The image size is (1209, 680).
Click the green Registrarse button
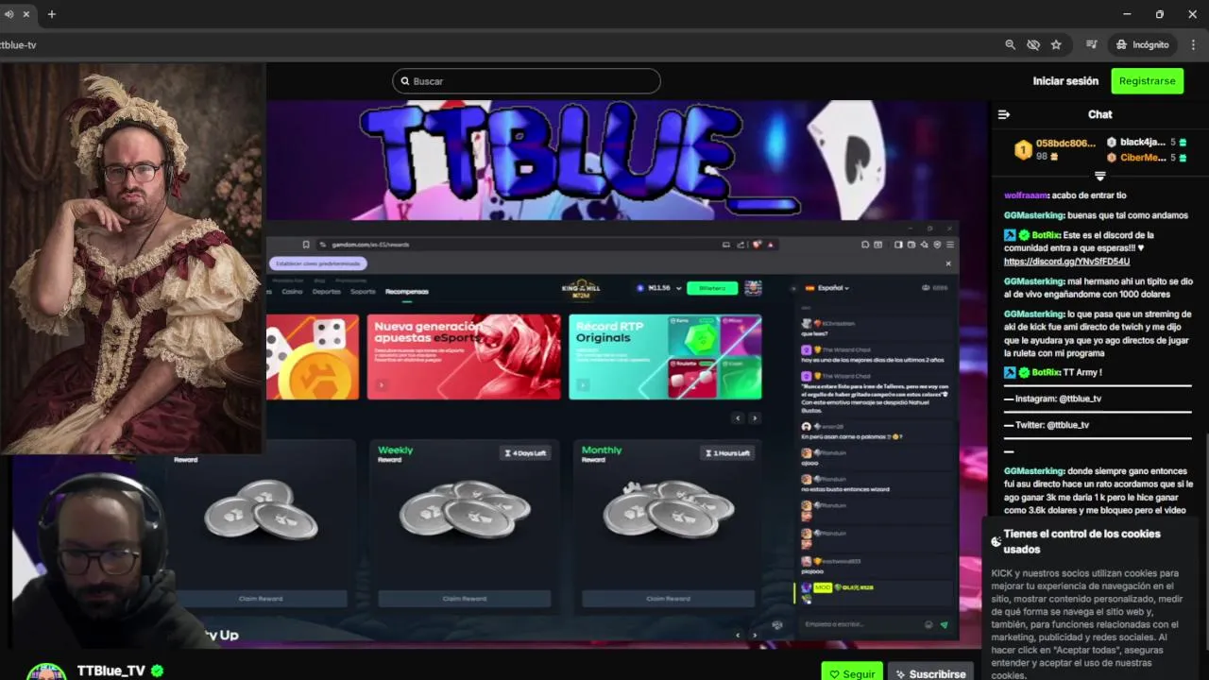click(x=1147, y=81)
